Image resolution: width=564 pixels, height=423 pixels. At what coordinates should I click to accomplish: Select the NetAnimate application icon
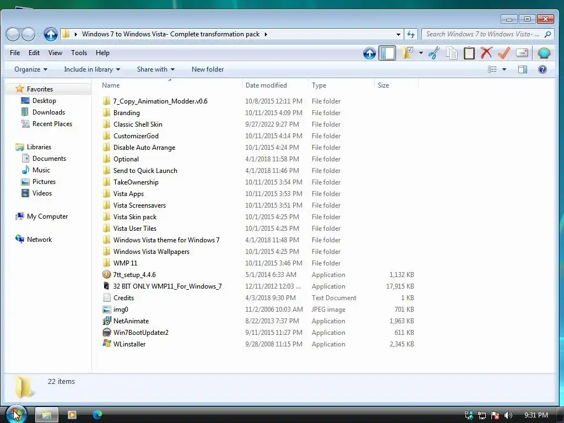[106, 321]
